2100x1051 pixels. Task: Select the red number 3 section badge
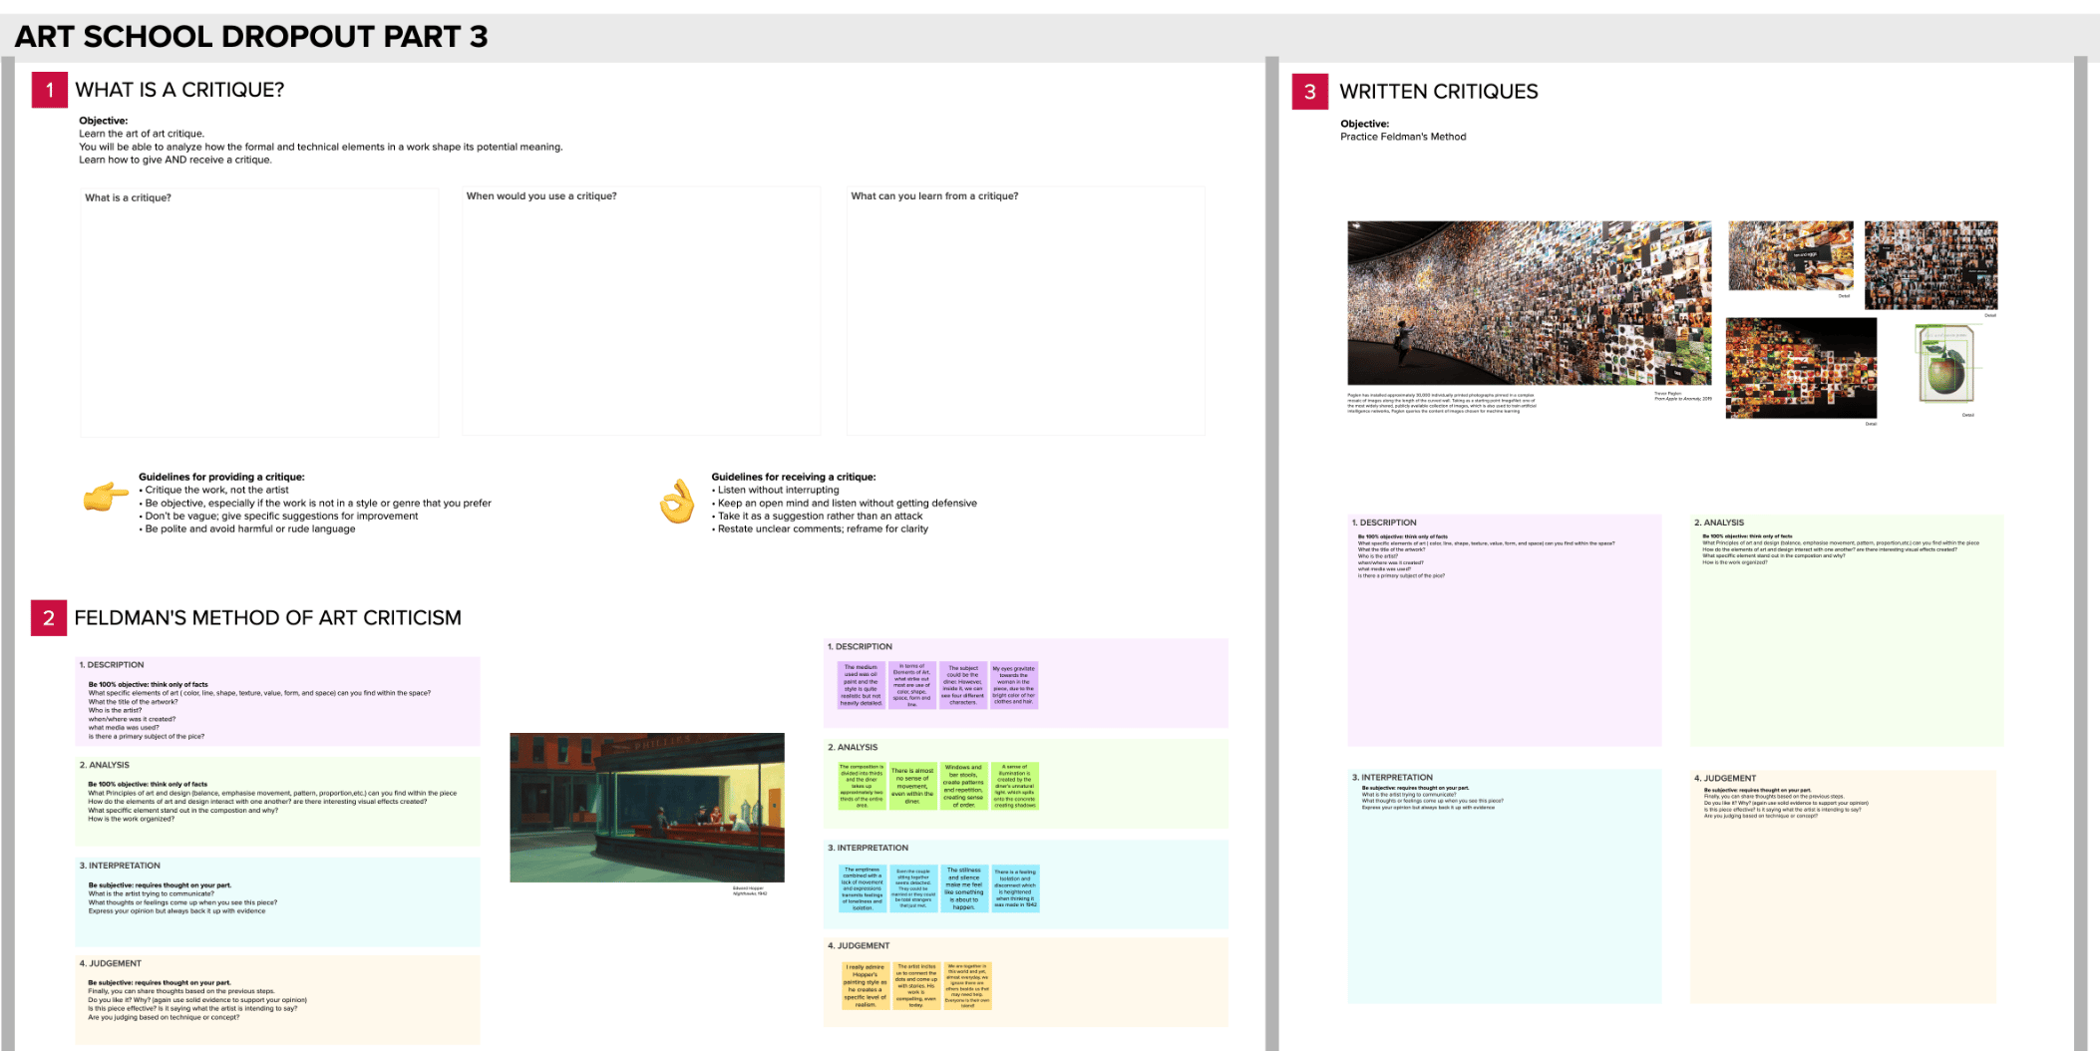1309,92
